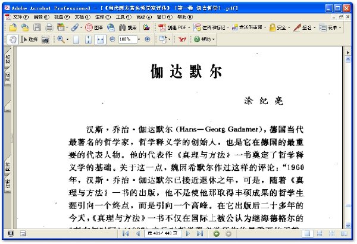The image size is (357, 244).
Task: Click the zoom in plus button
Action: coord(148,39)
